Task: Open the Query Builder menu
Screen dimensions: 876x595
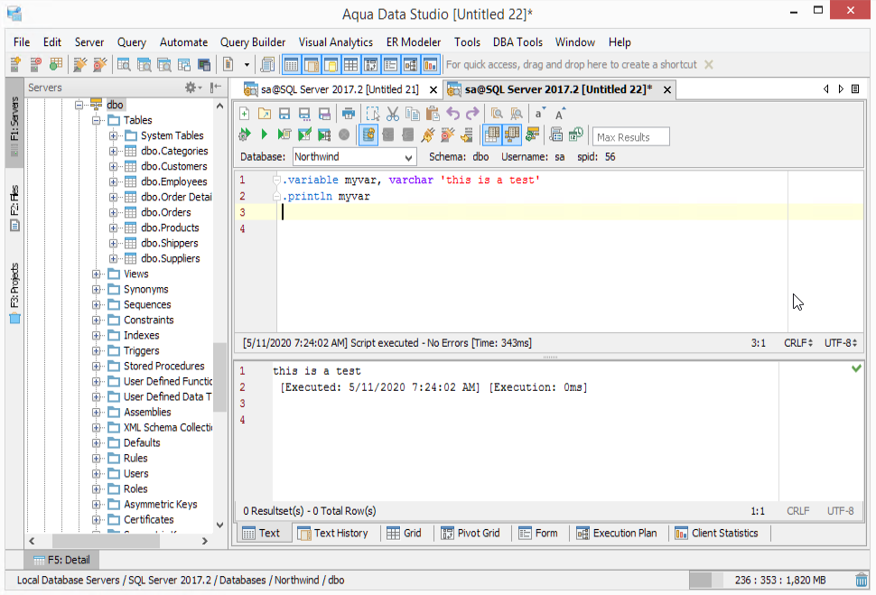Action: (x=253, y=42)
